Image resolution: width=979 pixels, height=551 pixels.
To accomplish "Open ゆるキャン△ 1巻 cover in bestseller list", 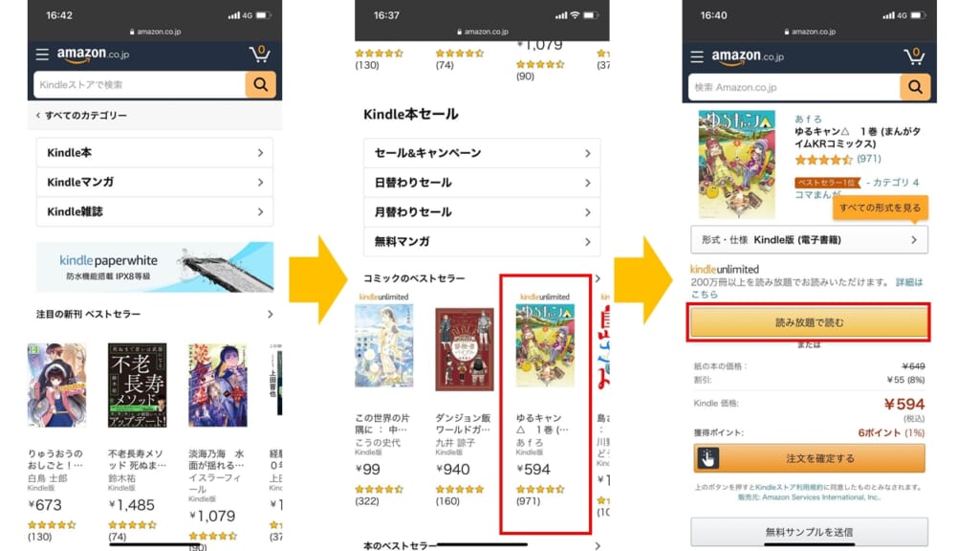I will (545, 345).
